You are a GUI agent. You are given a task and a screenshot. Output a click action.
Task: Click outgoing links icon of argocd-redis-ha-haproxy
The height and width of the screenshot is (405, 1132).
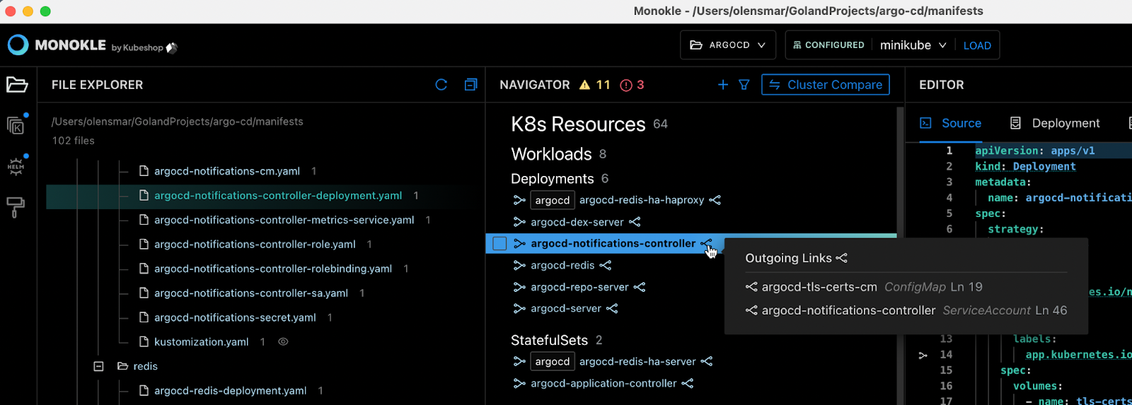click(715, 200)
